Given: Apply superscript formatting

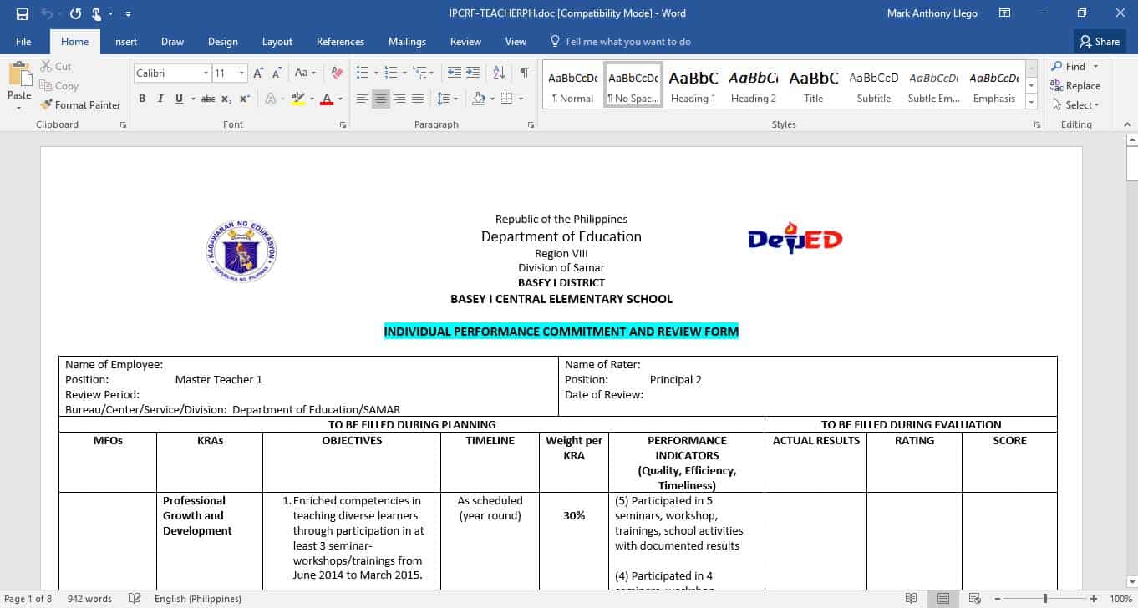Looking at the screenshot, I should click(x=245, y=99).
